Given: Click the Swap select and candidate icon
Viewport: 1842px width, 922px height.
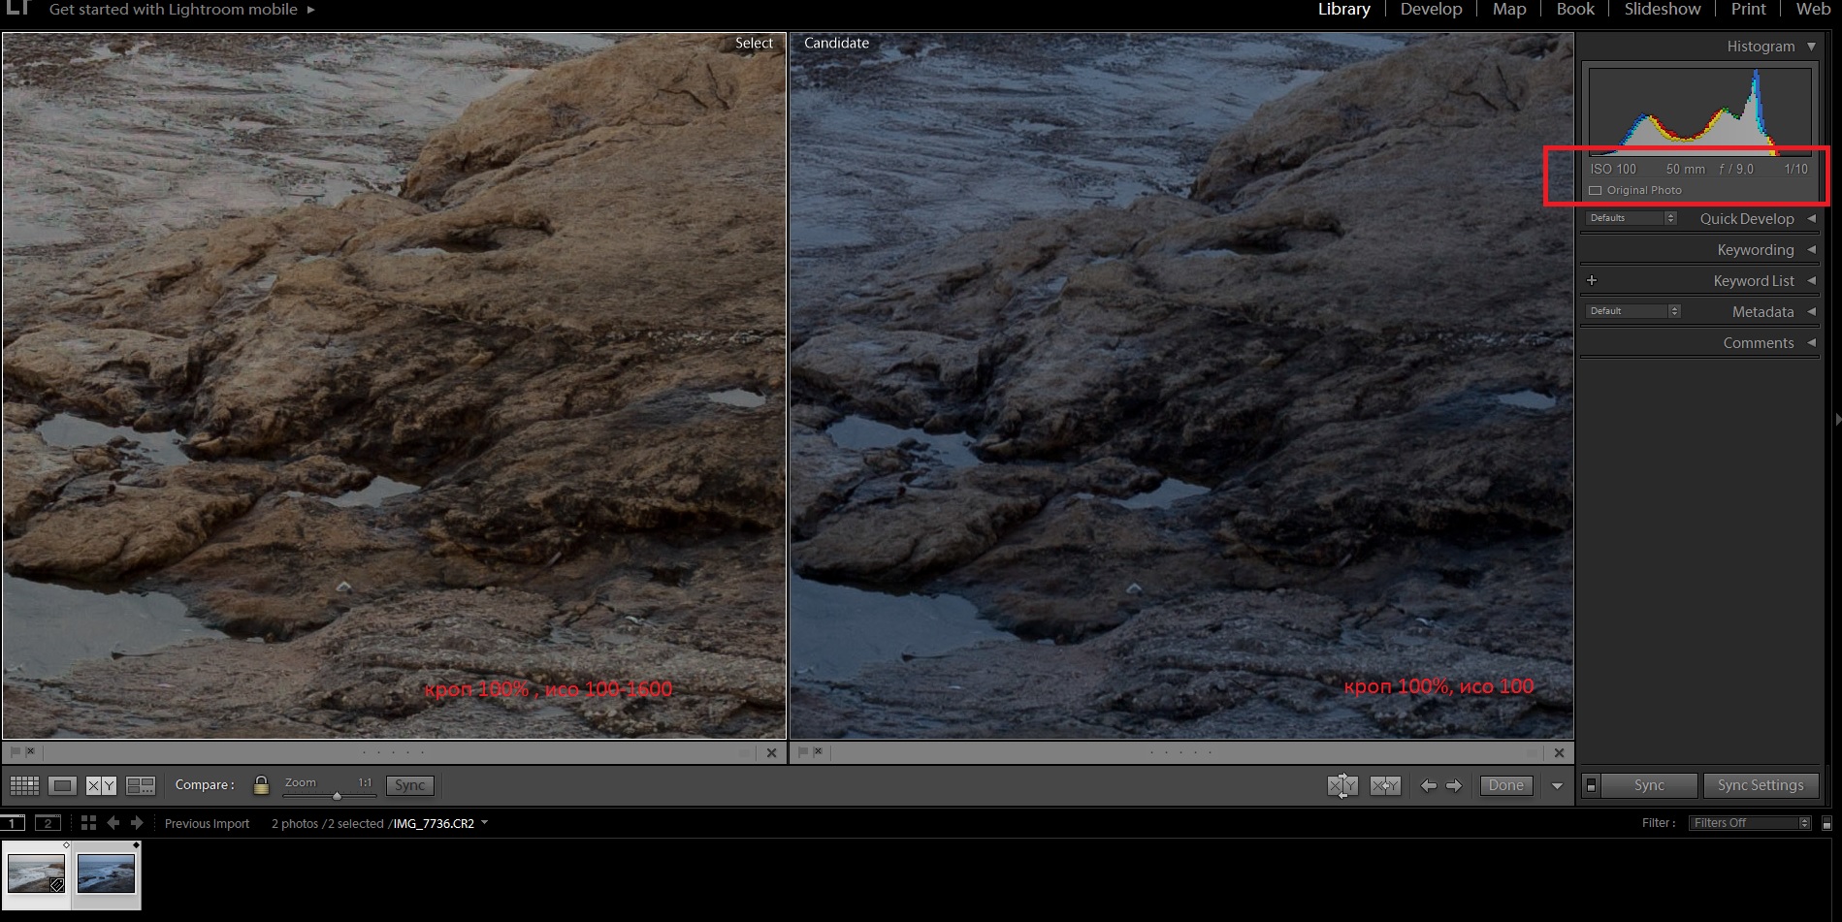Looking at the screenshot, I should [x=1342, y=785].
